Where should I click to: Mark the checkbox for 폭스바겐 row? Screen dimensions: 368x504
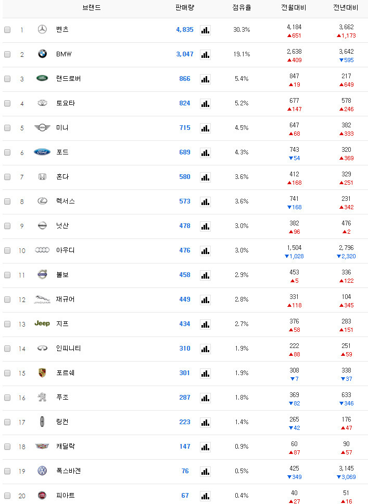[7, 471]
